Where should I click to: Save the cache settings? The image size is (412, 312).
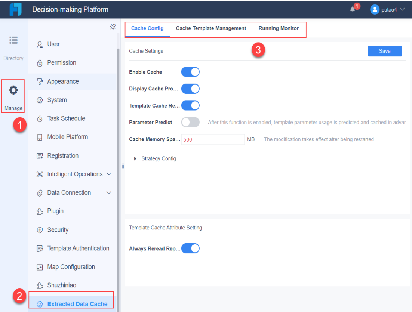tap(385, 51)
